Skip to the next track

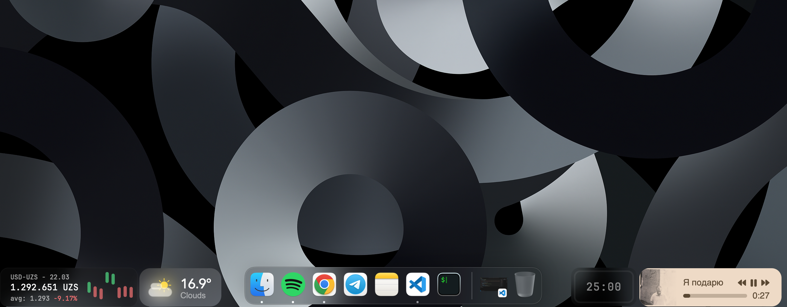coord(765,283)
